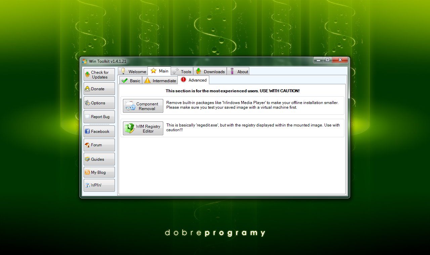This screenshot has width=430, height=255.
Task: Click the Facebook logo icon
Action: (87, 131)
